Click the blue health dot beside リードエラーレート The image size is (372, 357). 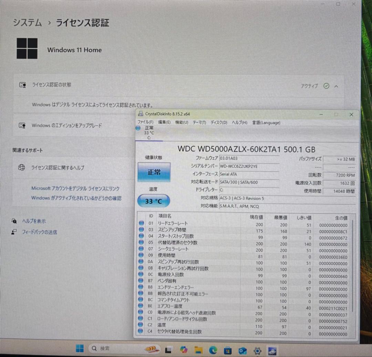[x=141, y=223]
